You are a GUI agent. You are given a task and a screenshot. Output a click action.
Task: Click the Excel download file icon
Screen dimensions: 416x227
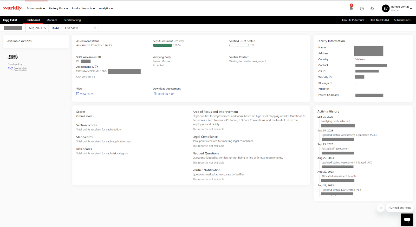[155, 94]
